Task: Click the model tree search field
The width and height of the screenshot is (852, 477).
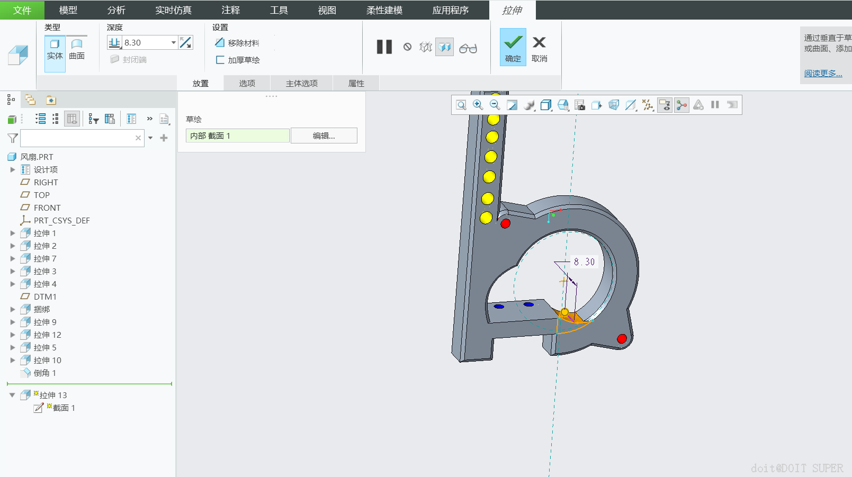Action: (77, 138)
